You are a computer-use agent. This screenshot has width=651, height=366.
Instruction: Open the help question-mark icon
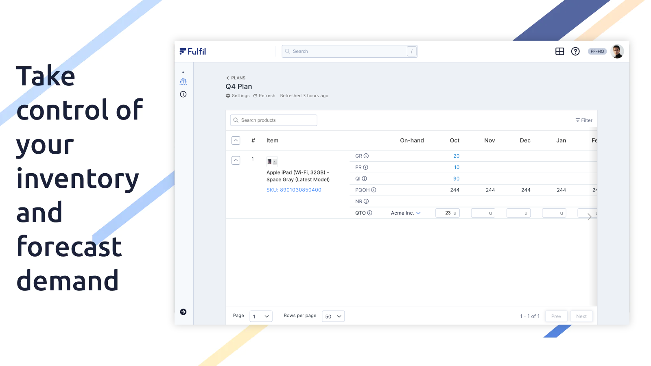575,51
